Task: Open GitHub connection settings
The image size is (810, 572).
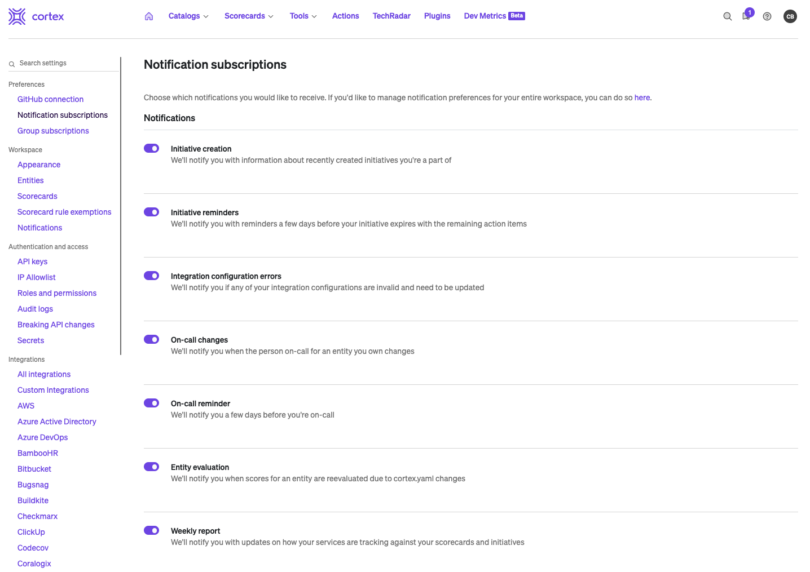Action: pos(50,99)
